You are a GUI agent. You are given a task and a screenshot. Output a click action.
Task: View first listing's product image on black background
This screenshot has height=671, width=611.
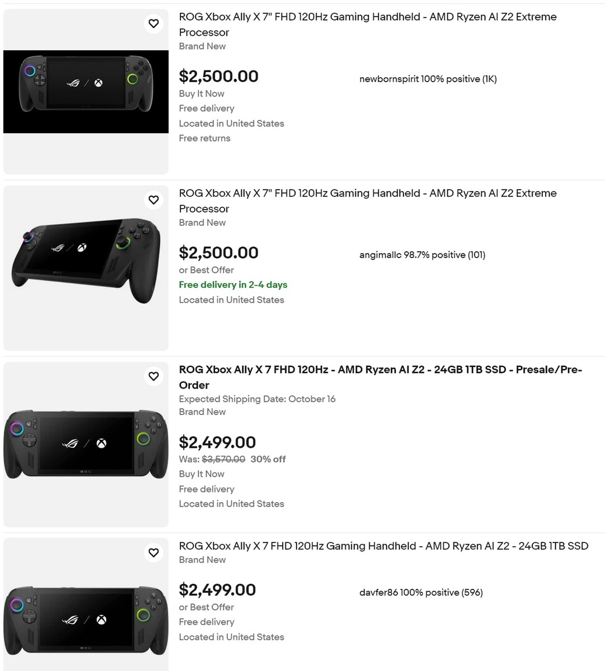coord(86,92)
